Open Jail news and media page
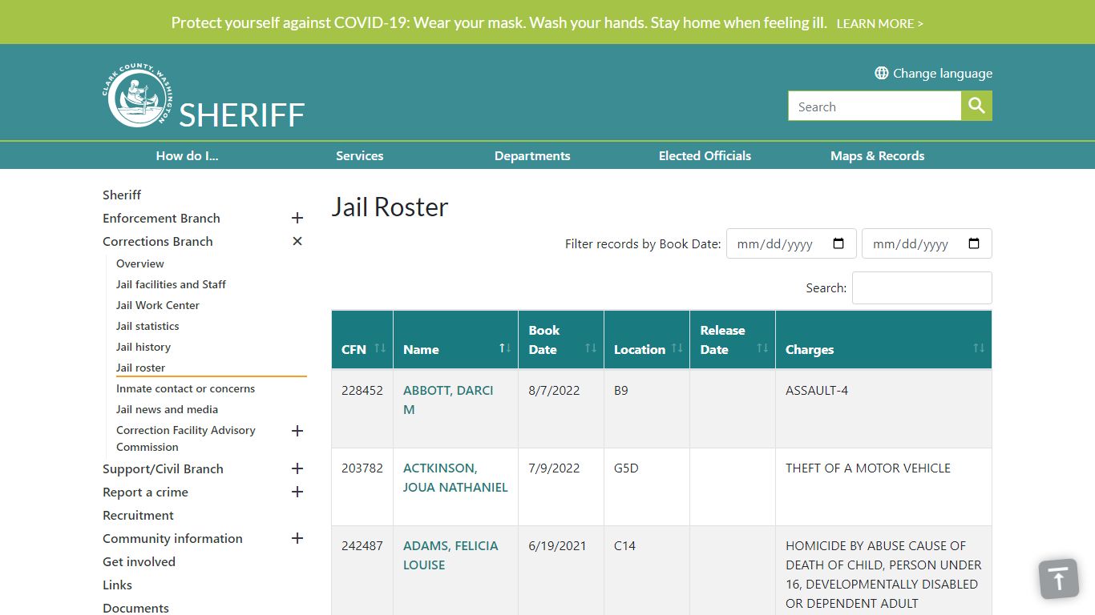The width and height of the screenshot is (1095, 615). [167, 409]
